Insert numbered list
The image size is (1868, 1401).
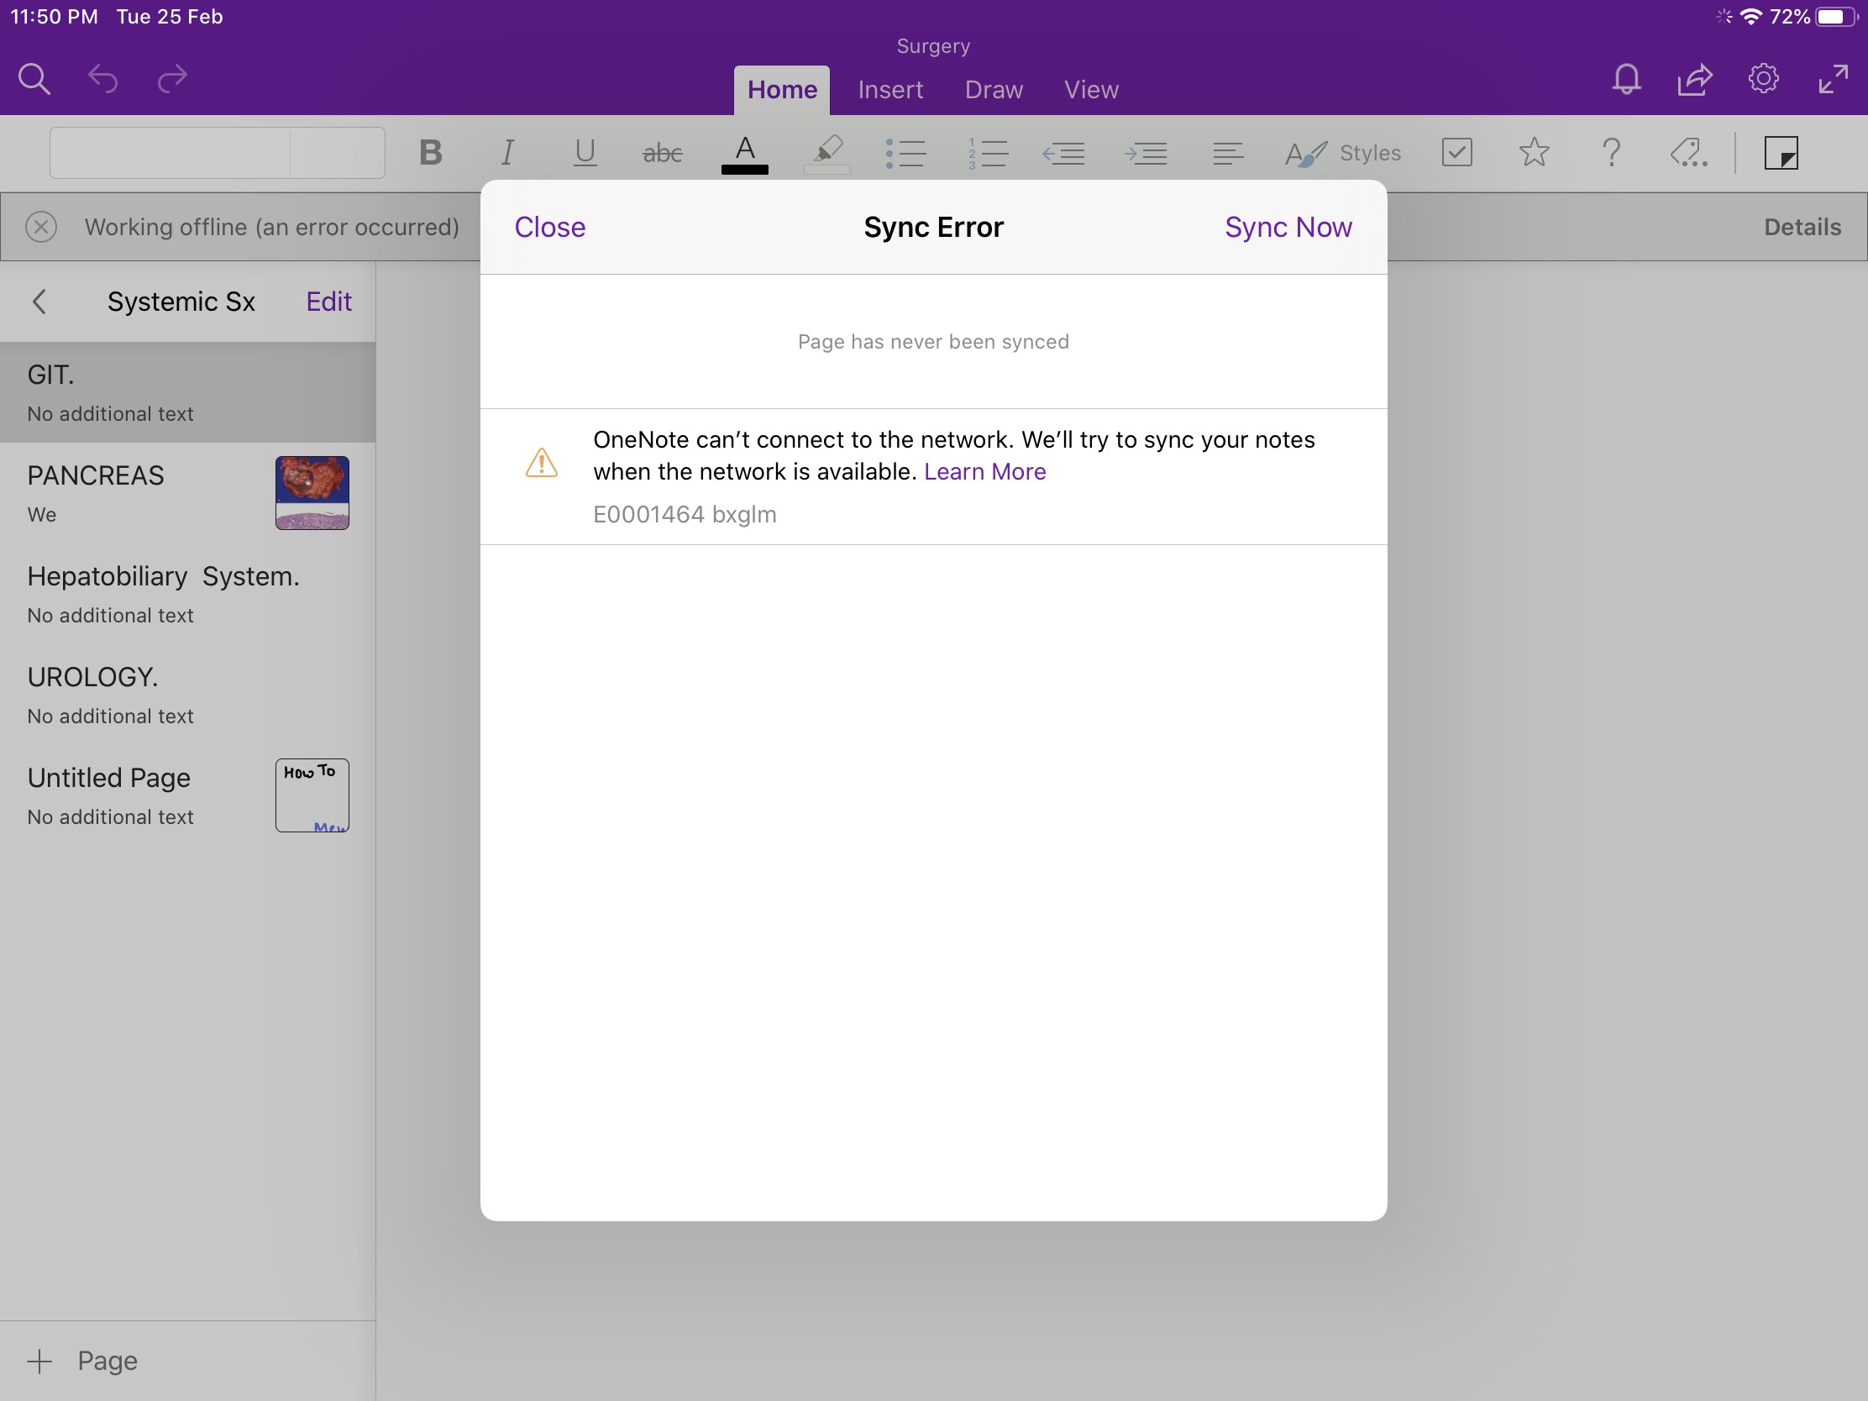pyautogui.click(x=988, y=153)
